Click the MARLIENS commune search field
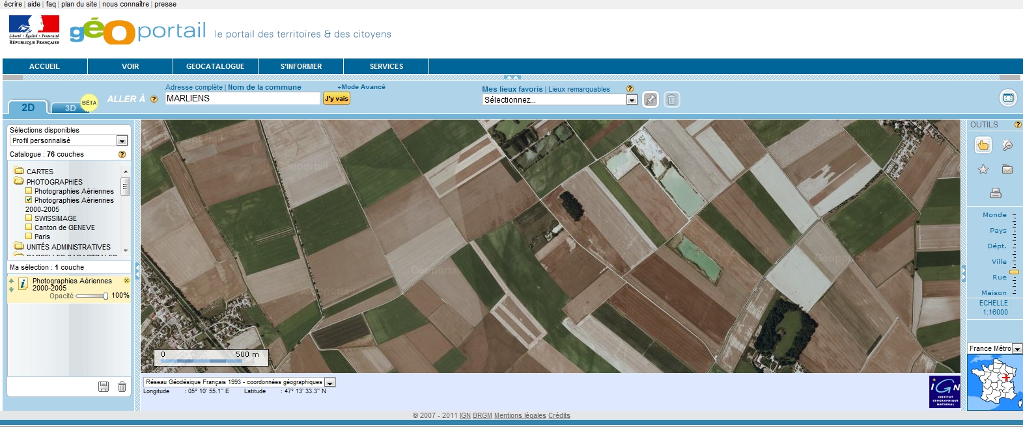Viewport: 1023px width, 427px height. (x=242, y=98)
